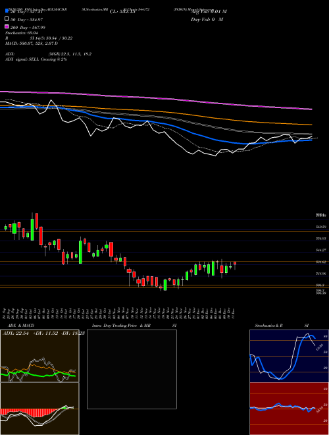Click the 'Stochastics & R' panel title
The image size is (329, 435).
click(269, 326)
